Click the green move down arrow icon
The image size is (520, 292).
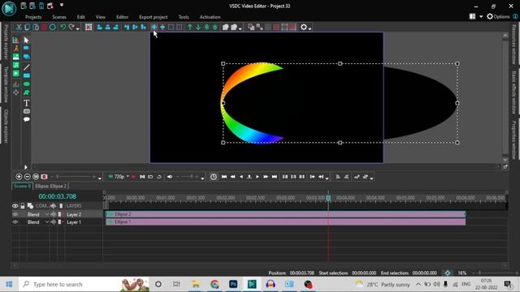tap(198, 27)
